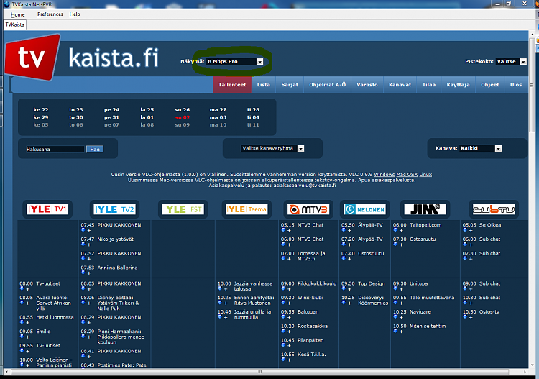The width and height of the screenshot is (539, 379).
Task: Open the Help menu
Action: 75,14
